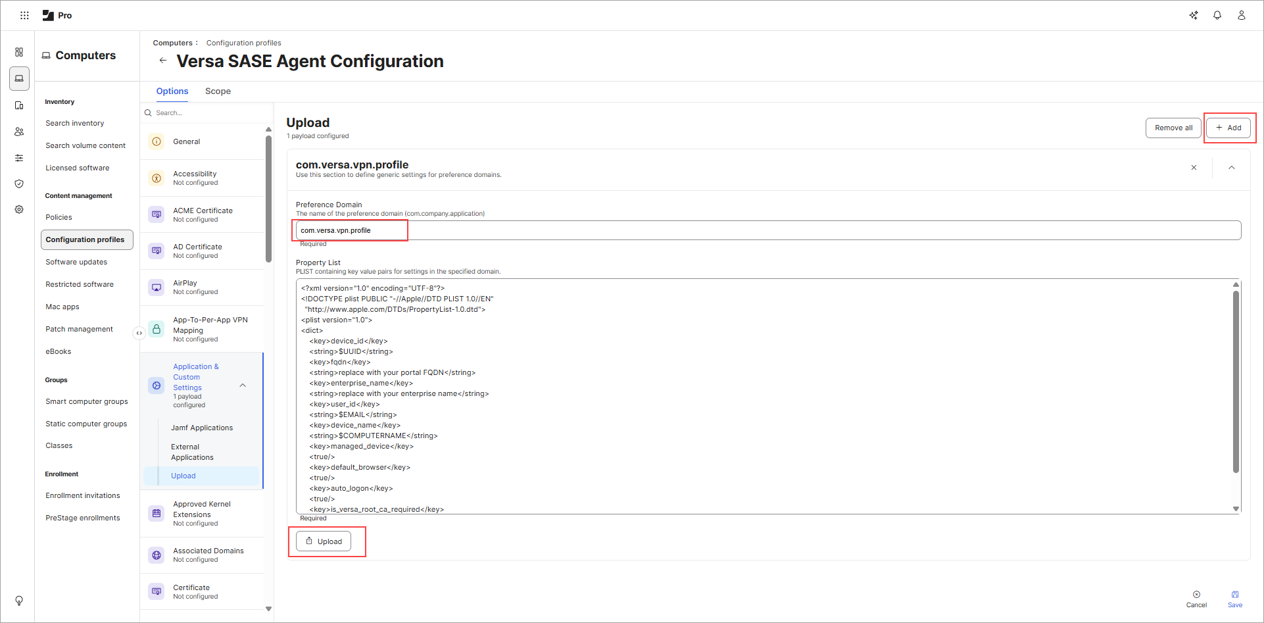This screenshot has width=1264, height=623.
Task: Cancel editing the profile
Action: coord(1196,599)
